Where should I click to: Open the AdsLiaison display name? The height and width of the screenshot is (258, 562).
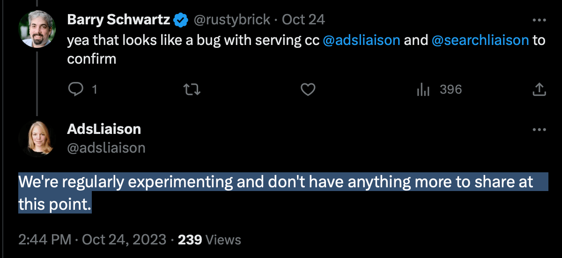pyautogui.click(x=104, y=129)
